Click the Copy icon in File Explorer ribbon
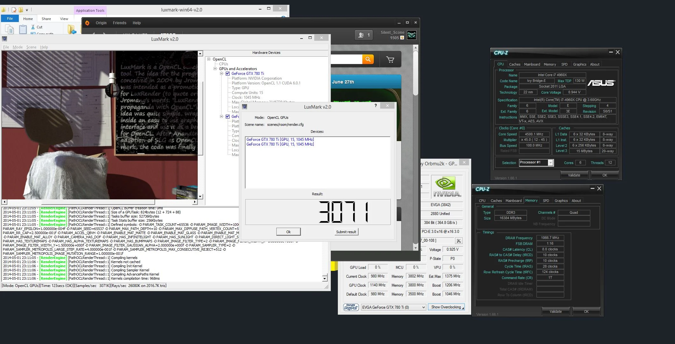The width and height of the screenshot is (675, 344). (x=10, y=30)
